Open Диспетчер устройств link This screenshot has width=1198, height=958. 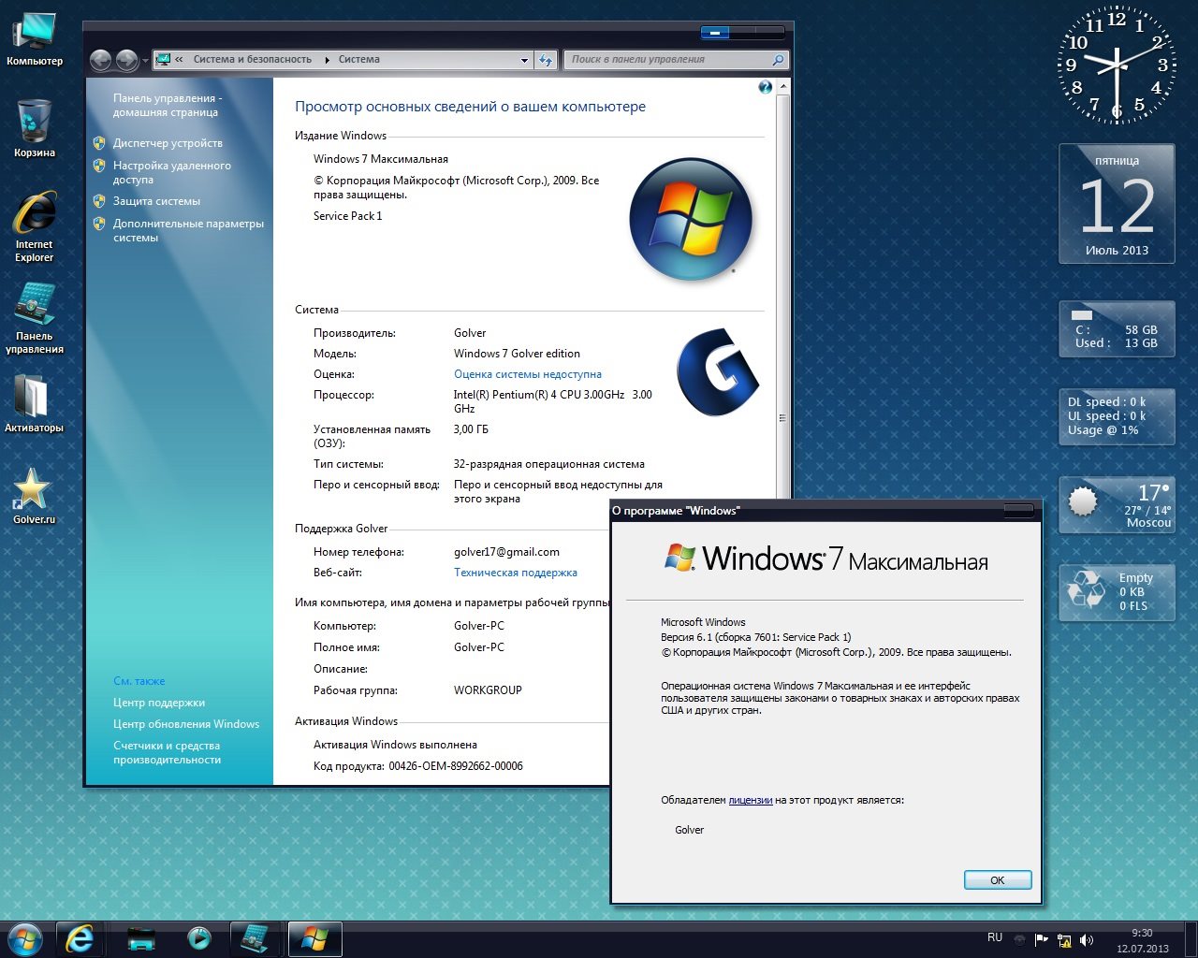[168, 143]
